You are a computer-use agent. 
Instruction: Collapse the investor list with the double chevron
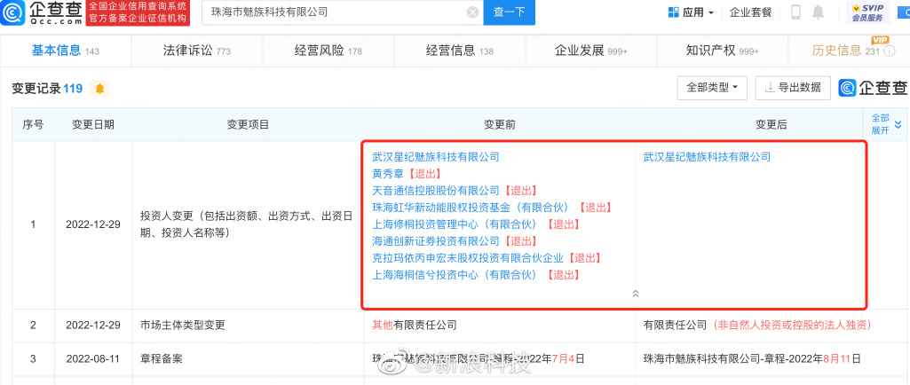point(636,294)
